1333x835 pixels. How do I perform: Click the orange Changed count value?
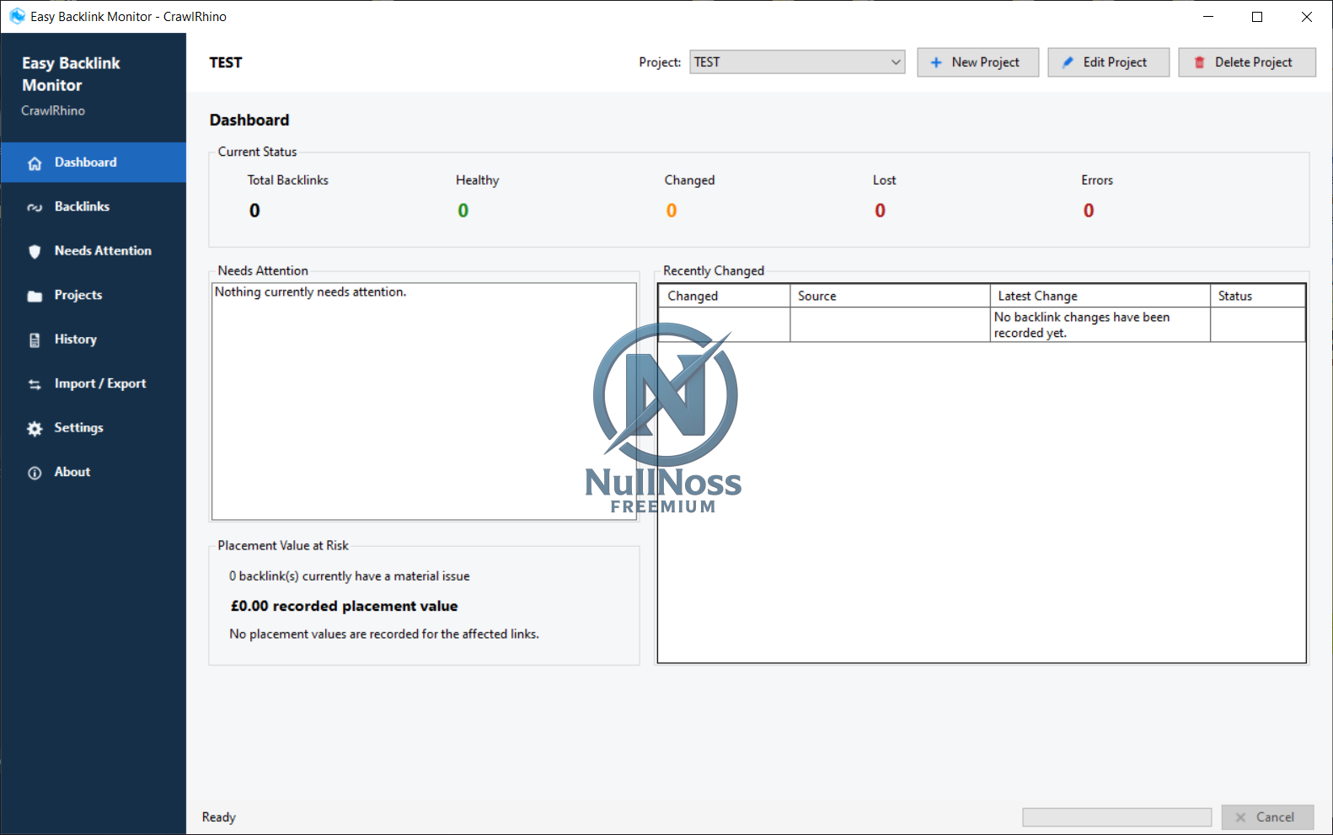(672, 211)
